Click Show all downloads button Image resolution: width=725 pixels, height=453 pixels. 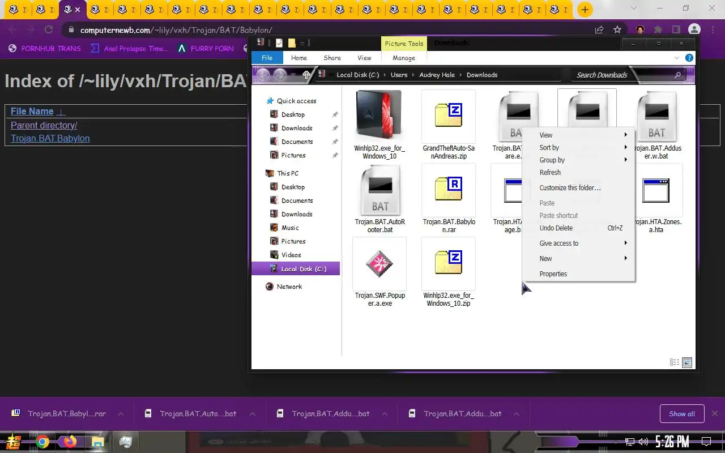point(682,414)
